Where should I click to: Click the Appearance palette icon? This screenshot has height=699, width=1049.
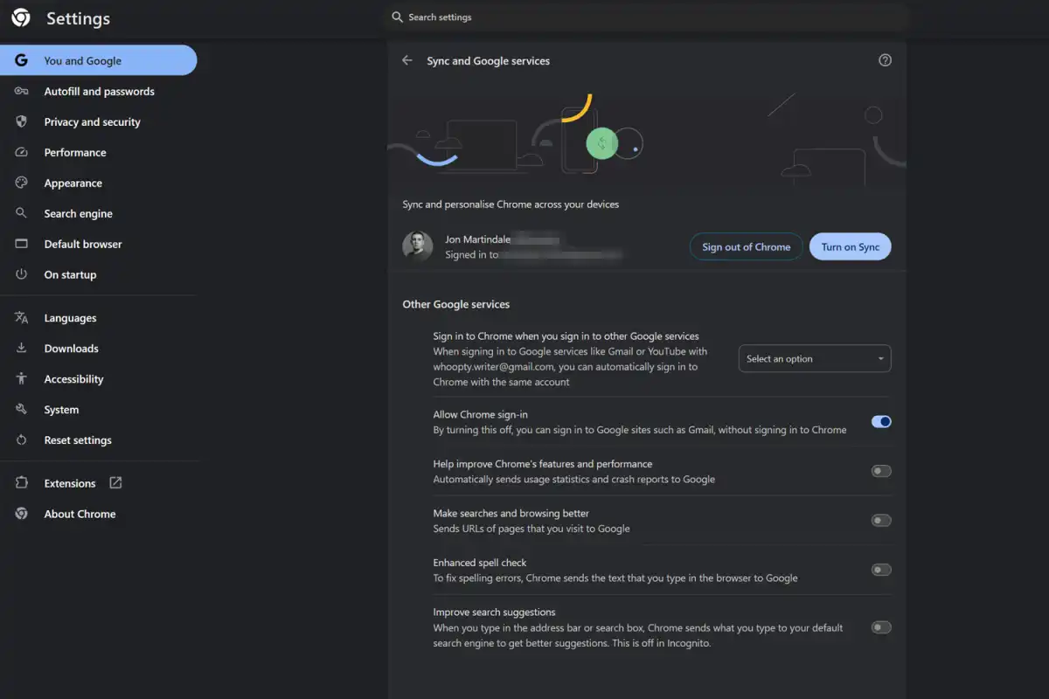22,183
